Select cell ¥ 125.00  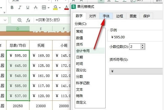click(x=41, y=65)
